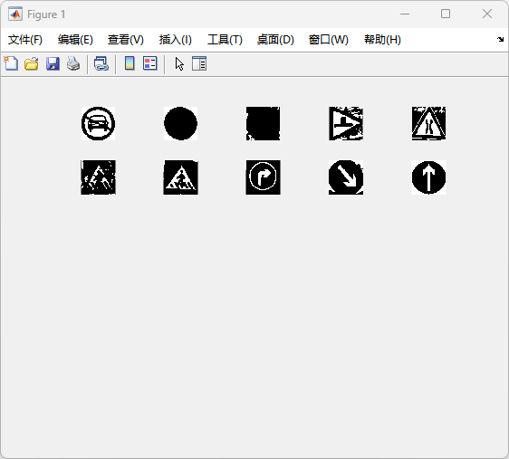Click the MATLAB logo in title bar
Image resolution: width=509 pixels, height=459 pixels.
[x=15, y=14]
